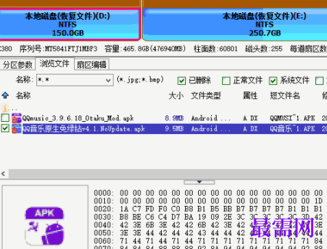Click the APK icon of QQmusic_3.9.6.18_Otaku_Mod.apk
327x249 pixels.
[x=16, y=118]
